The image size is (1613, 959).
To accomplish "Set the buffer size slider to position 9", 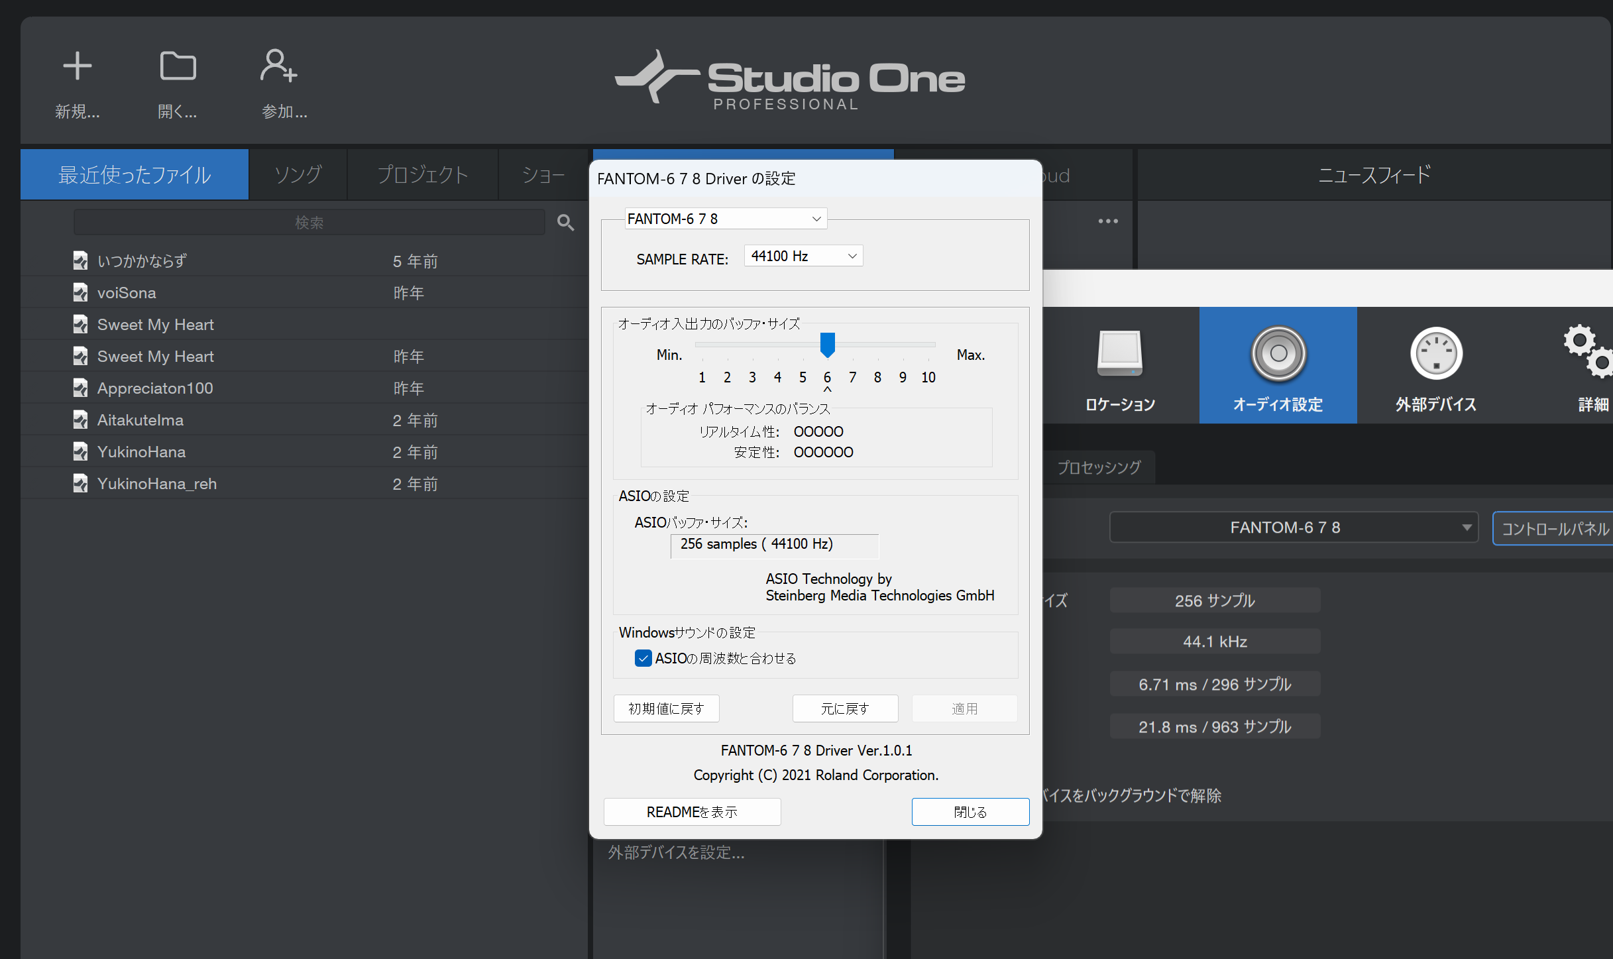I will click(x=903, y=345).
